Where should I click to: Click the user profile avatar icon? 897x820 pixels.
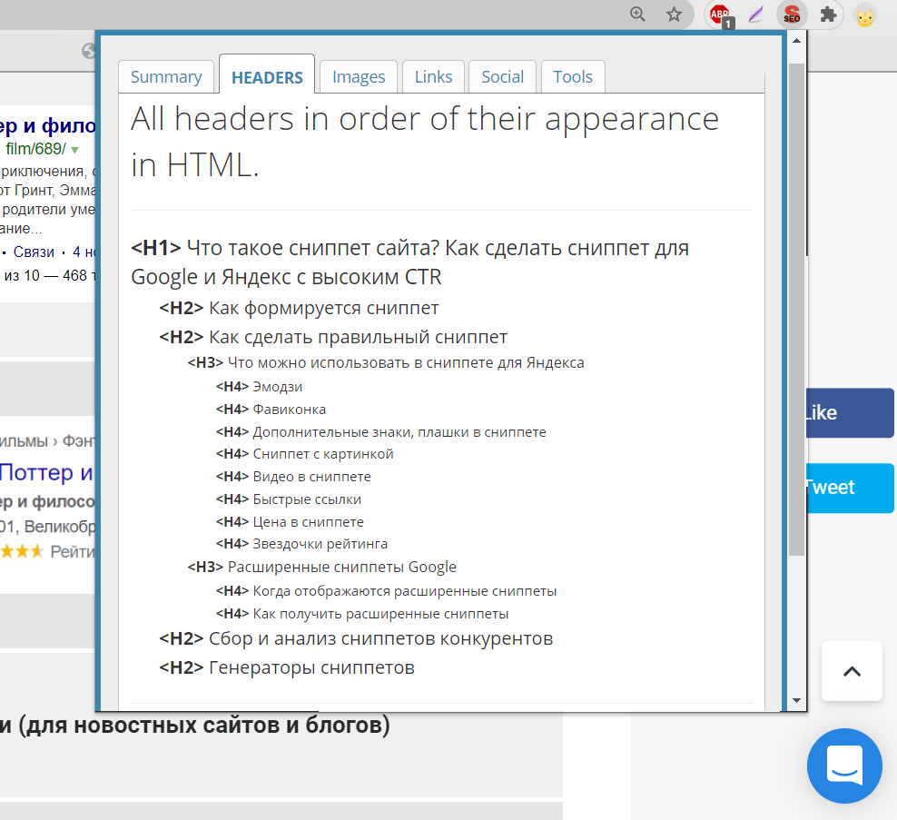pyautogui.click(x=864, y=15)
